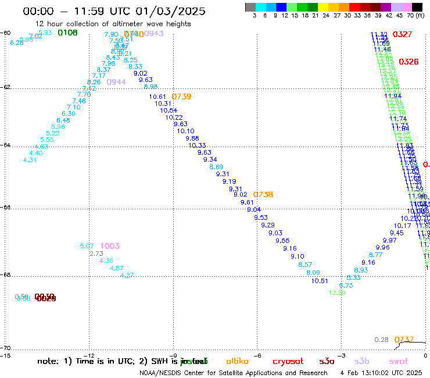This screenshot has width=430, height=378.
Task: Click the wave height value 9.61
Action: (247, 202)
